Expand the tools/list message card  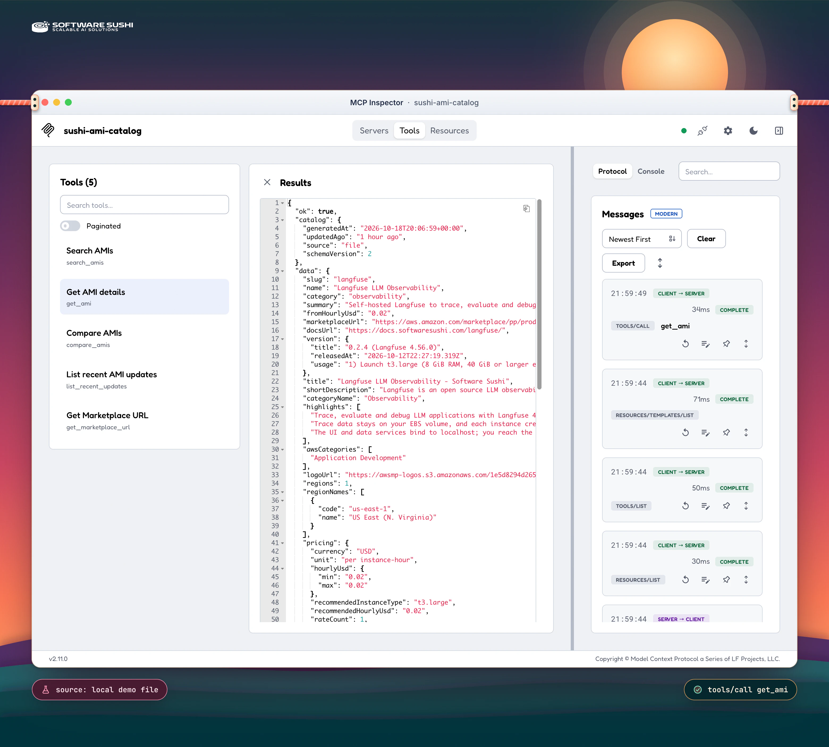click(746, 506)
